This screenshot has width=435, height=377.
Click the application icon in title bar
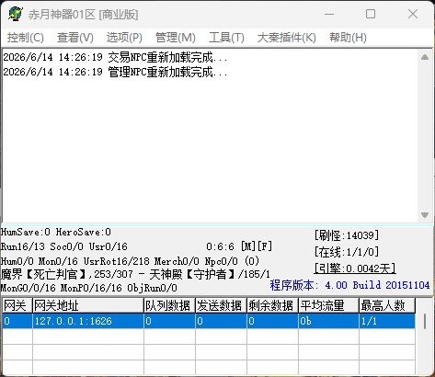tap(16, 14)
